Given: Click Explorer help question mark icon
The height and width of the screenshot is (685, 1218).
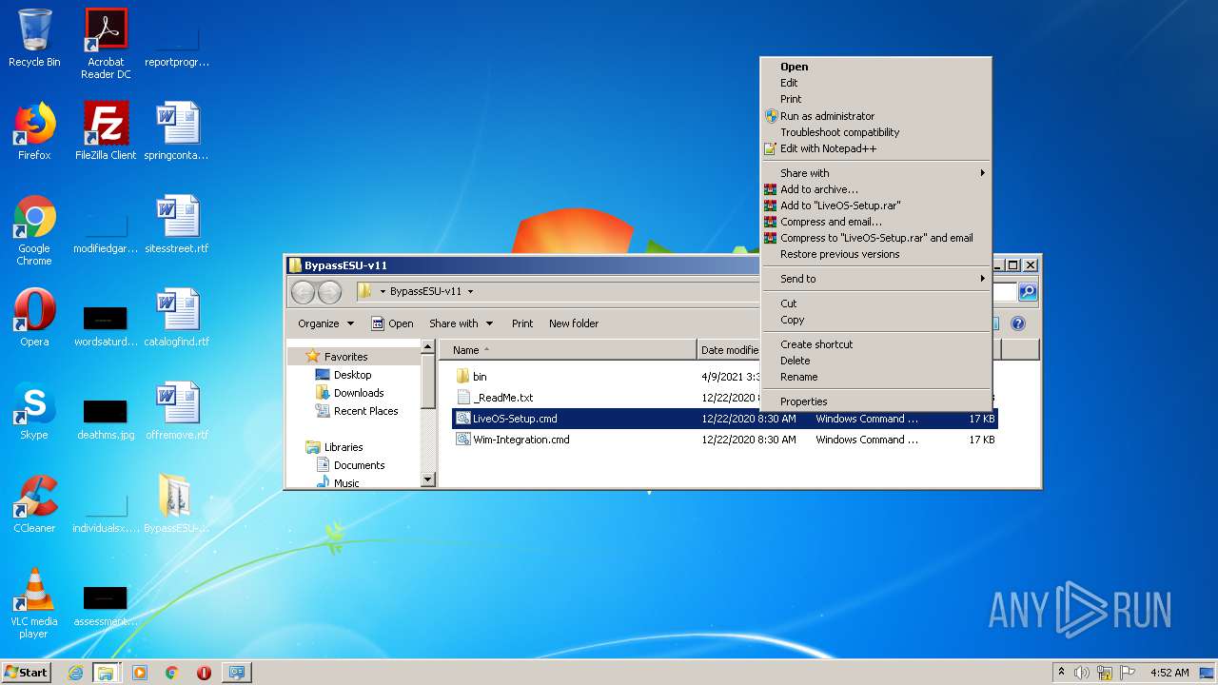Looking at the screenshot, I should (x=1017, y=323).
